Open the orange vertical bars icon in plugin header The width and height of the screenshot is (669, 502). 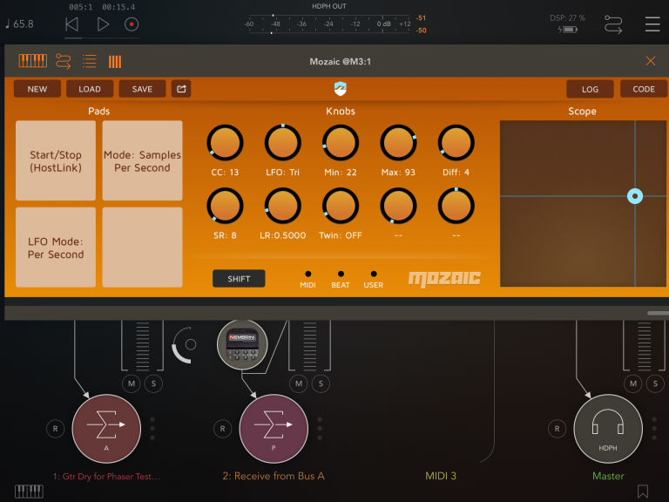(115, 62)
